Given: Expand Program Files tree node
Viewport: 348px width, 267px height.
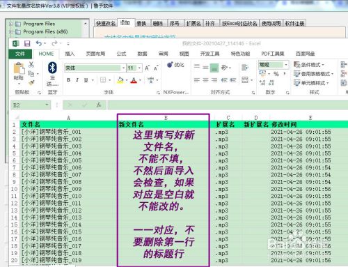Looking at the screenshot, I should point(10,24).
